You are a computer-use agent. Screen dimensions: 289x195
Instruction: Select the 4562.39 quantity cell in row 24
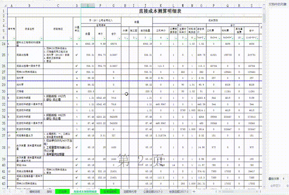[x=88, y=44]
